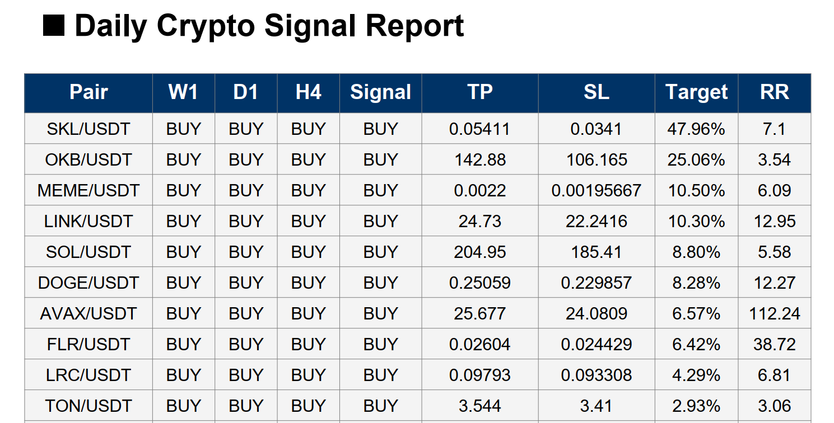Screen dimensions: 834x423
Task: Select the Pair column header
Action: (88, 92)
